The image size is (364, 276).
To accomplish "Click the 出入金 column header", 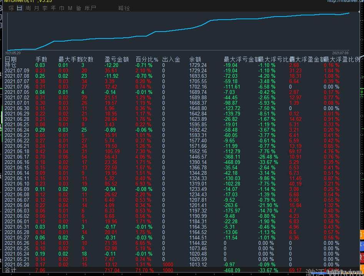I will [171, 60].
